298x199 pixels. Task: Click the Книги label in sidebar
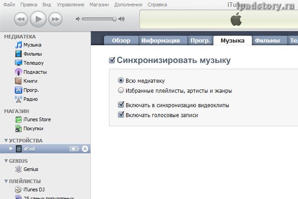(x=30, y=81)
